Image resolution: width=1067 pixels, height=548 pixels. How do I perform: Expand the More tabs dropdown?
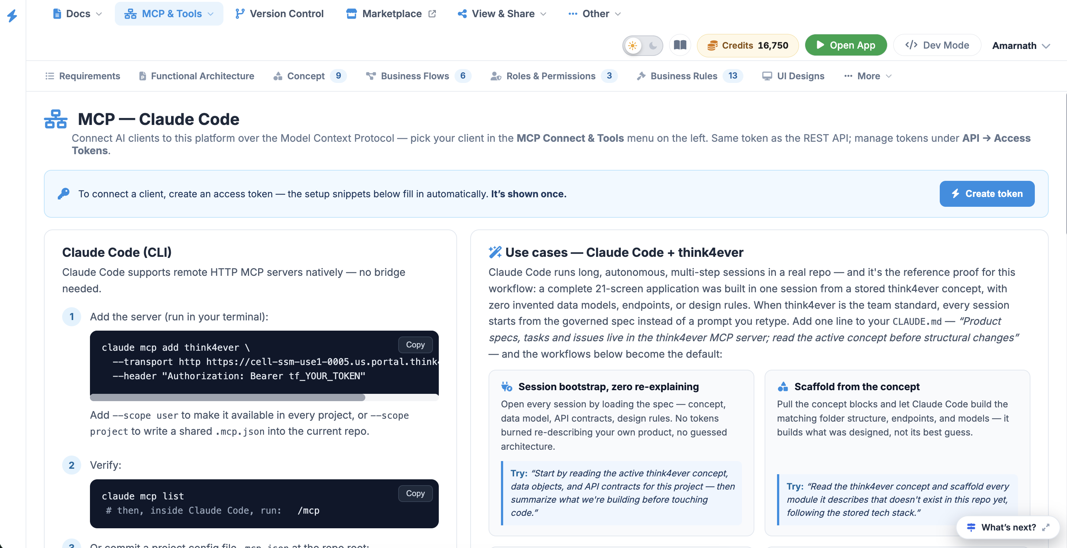pos(868,76)
